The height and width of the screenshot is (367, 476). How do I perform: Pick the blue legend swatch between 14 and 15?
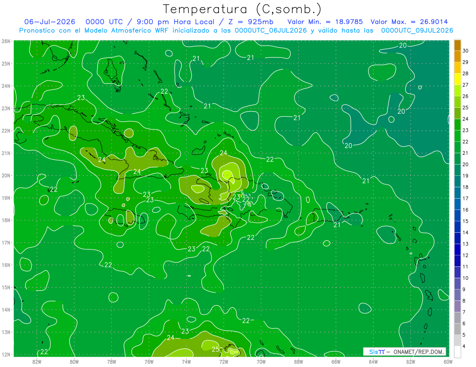(457, 227)
